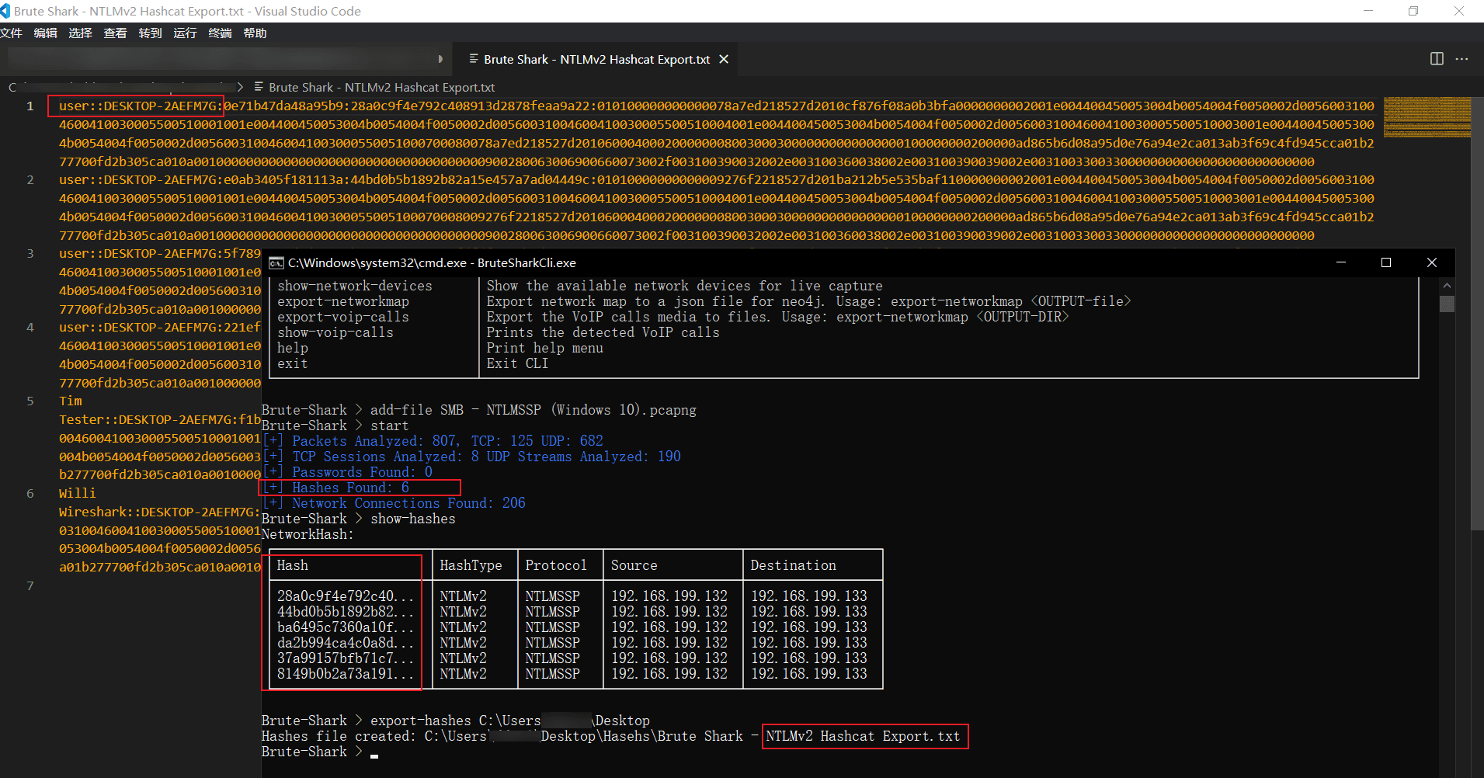Click the HashType column header
Image resolution: width=1484 pixels, height=778 pixels.
[471, 565]
